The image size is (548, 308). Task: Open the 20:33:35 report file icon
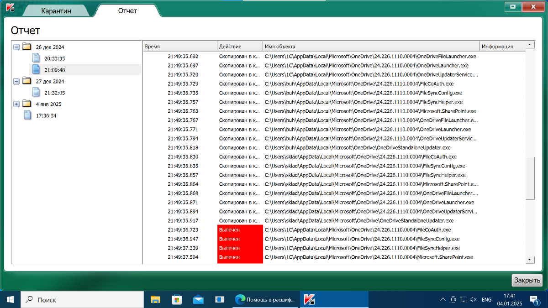pyautogui.click(x=37, y=58)
